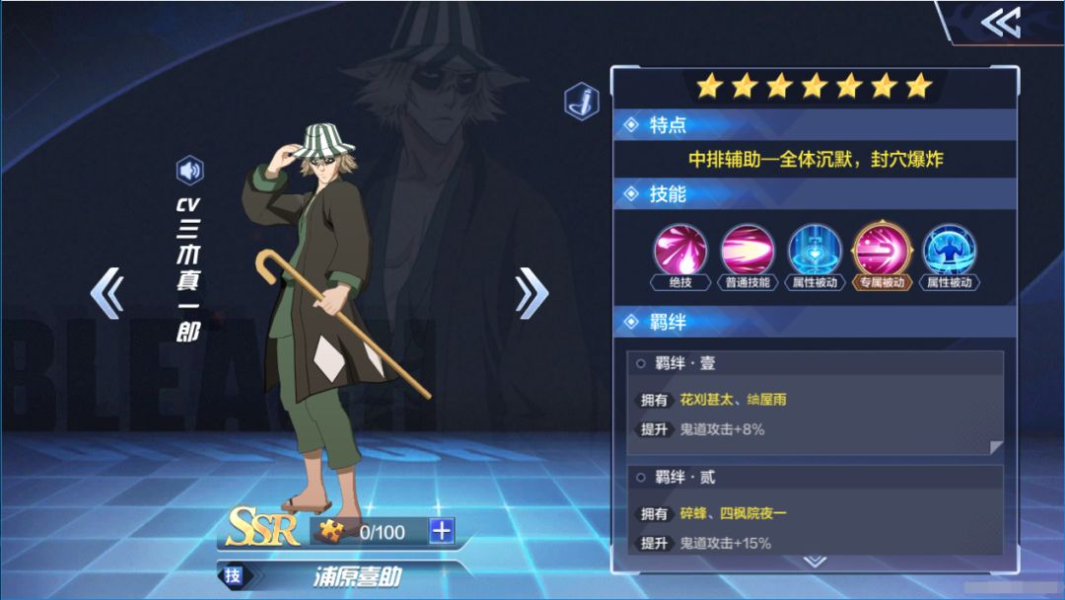
Task: Switch to next character with right chevron
Action: pyautogui.click(x=532, y=293)
